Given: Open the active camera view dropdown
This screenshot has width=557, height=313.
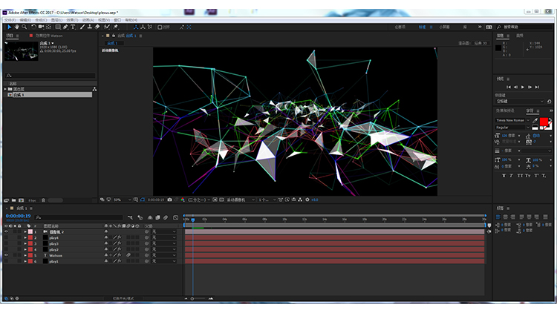Looking at the screenshot, I should coord(241,200).
